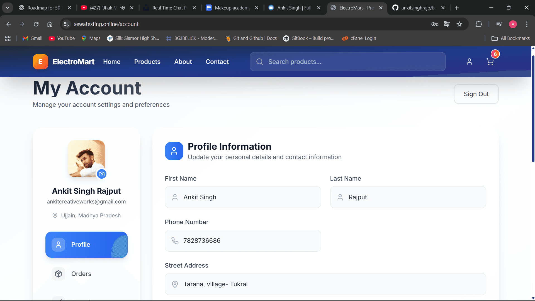Open the All Bookmarks folder

[510, 38]
